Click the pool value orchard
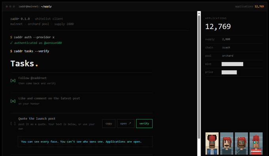Image resolution: width=269 pixels, height=156 pixels. pyautogui.click(x=227, y=56)
